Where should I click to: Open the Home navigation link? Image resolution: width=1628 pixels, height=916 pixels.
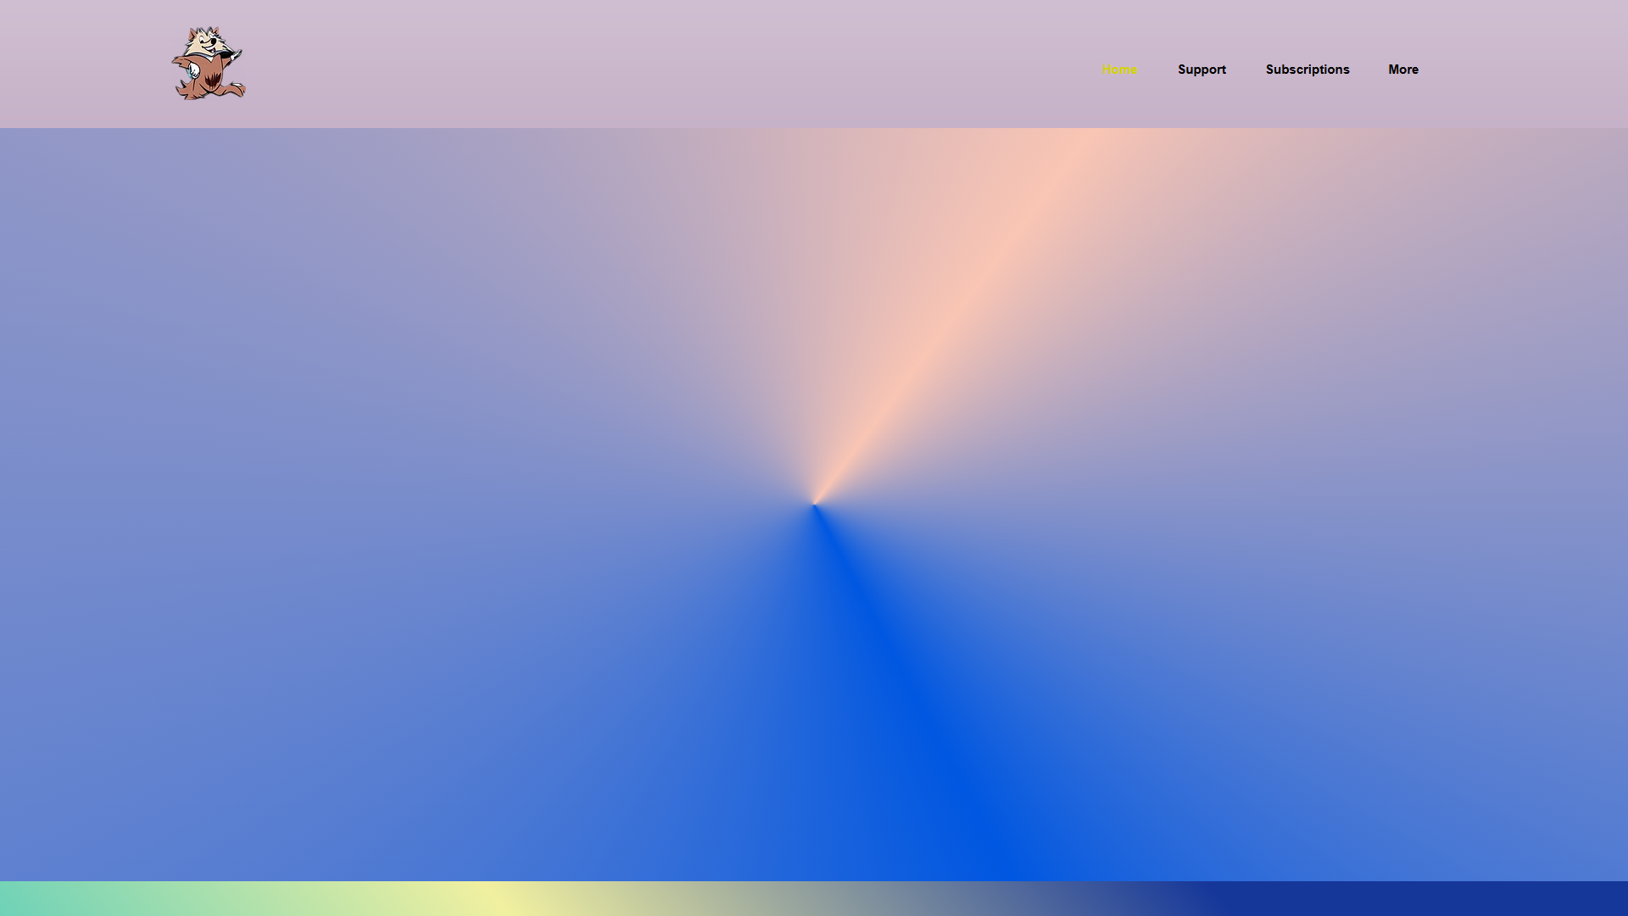[x=1119, y=70]
